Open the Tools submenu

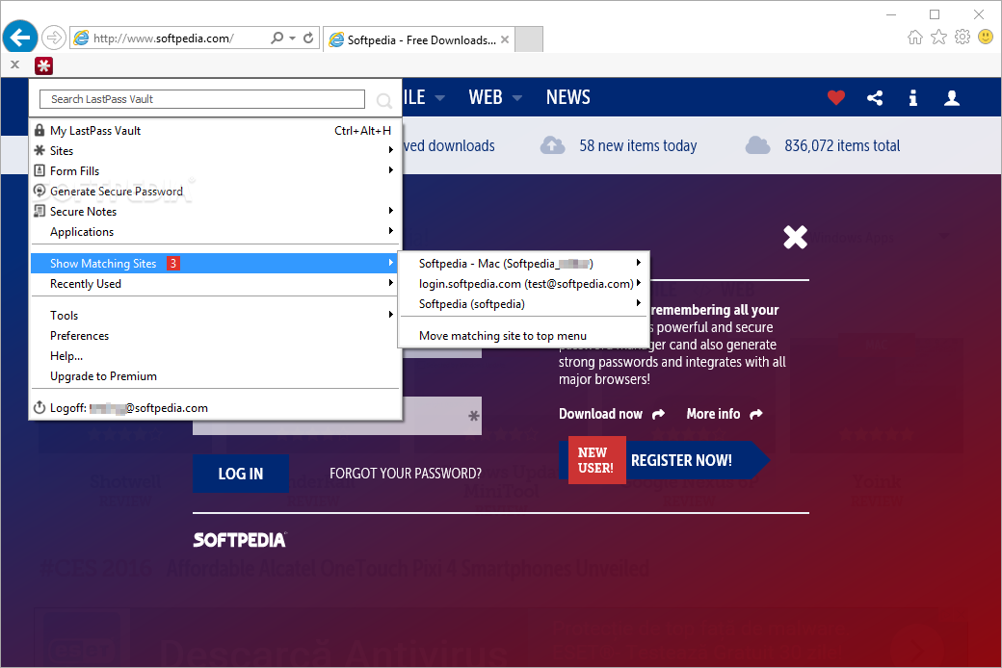coord(216,316)
